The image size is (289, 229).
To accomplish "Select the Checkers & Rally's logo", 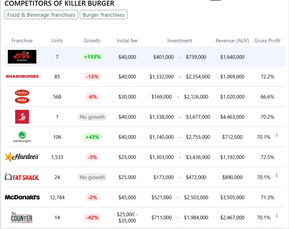I will (22, 96).
